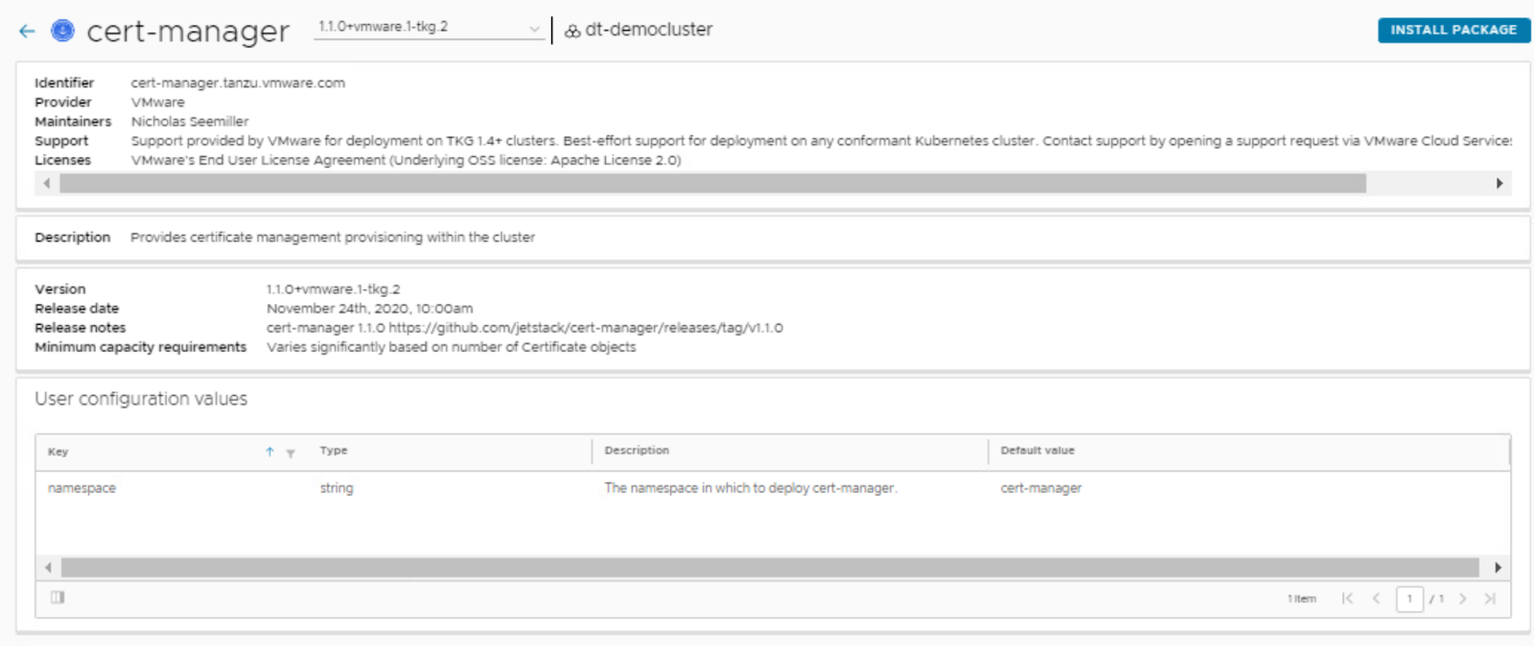Select the string type cell
1534x646 pixels.
(337, 488)
